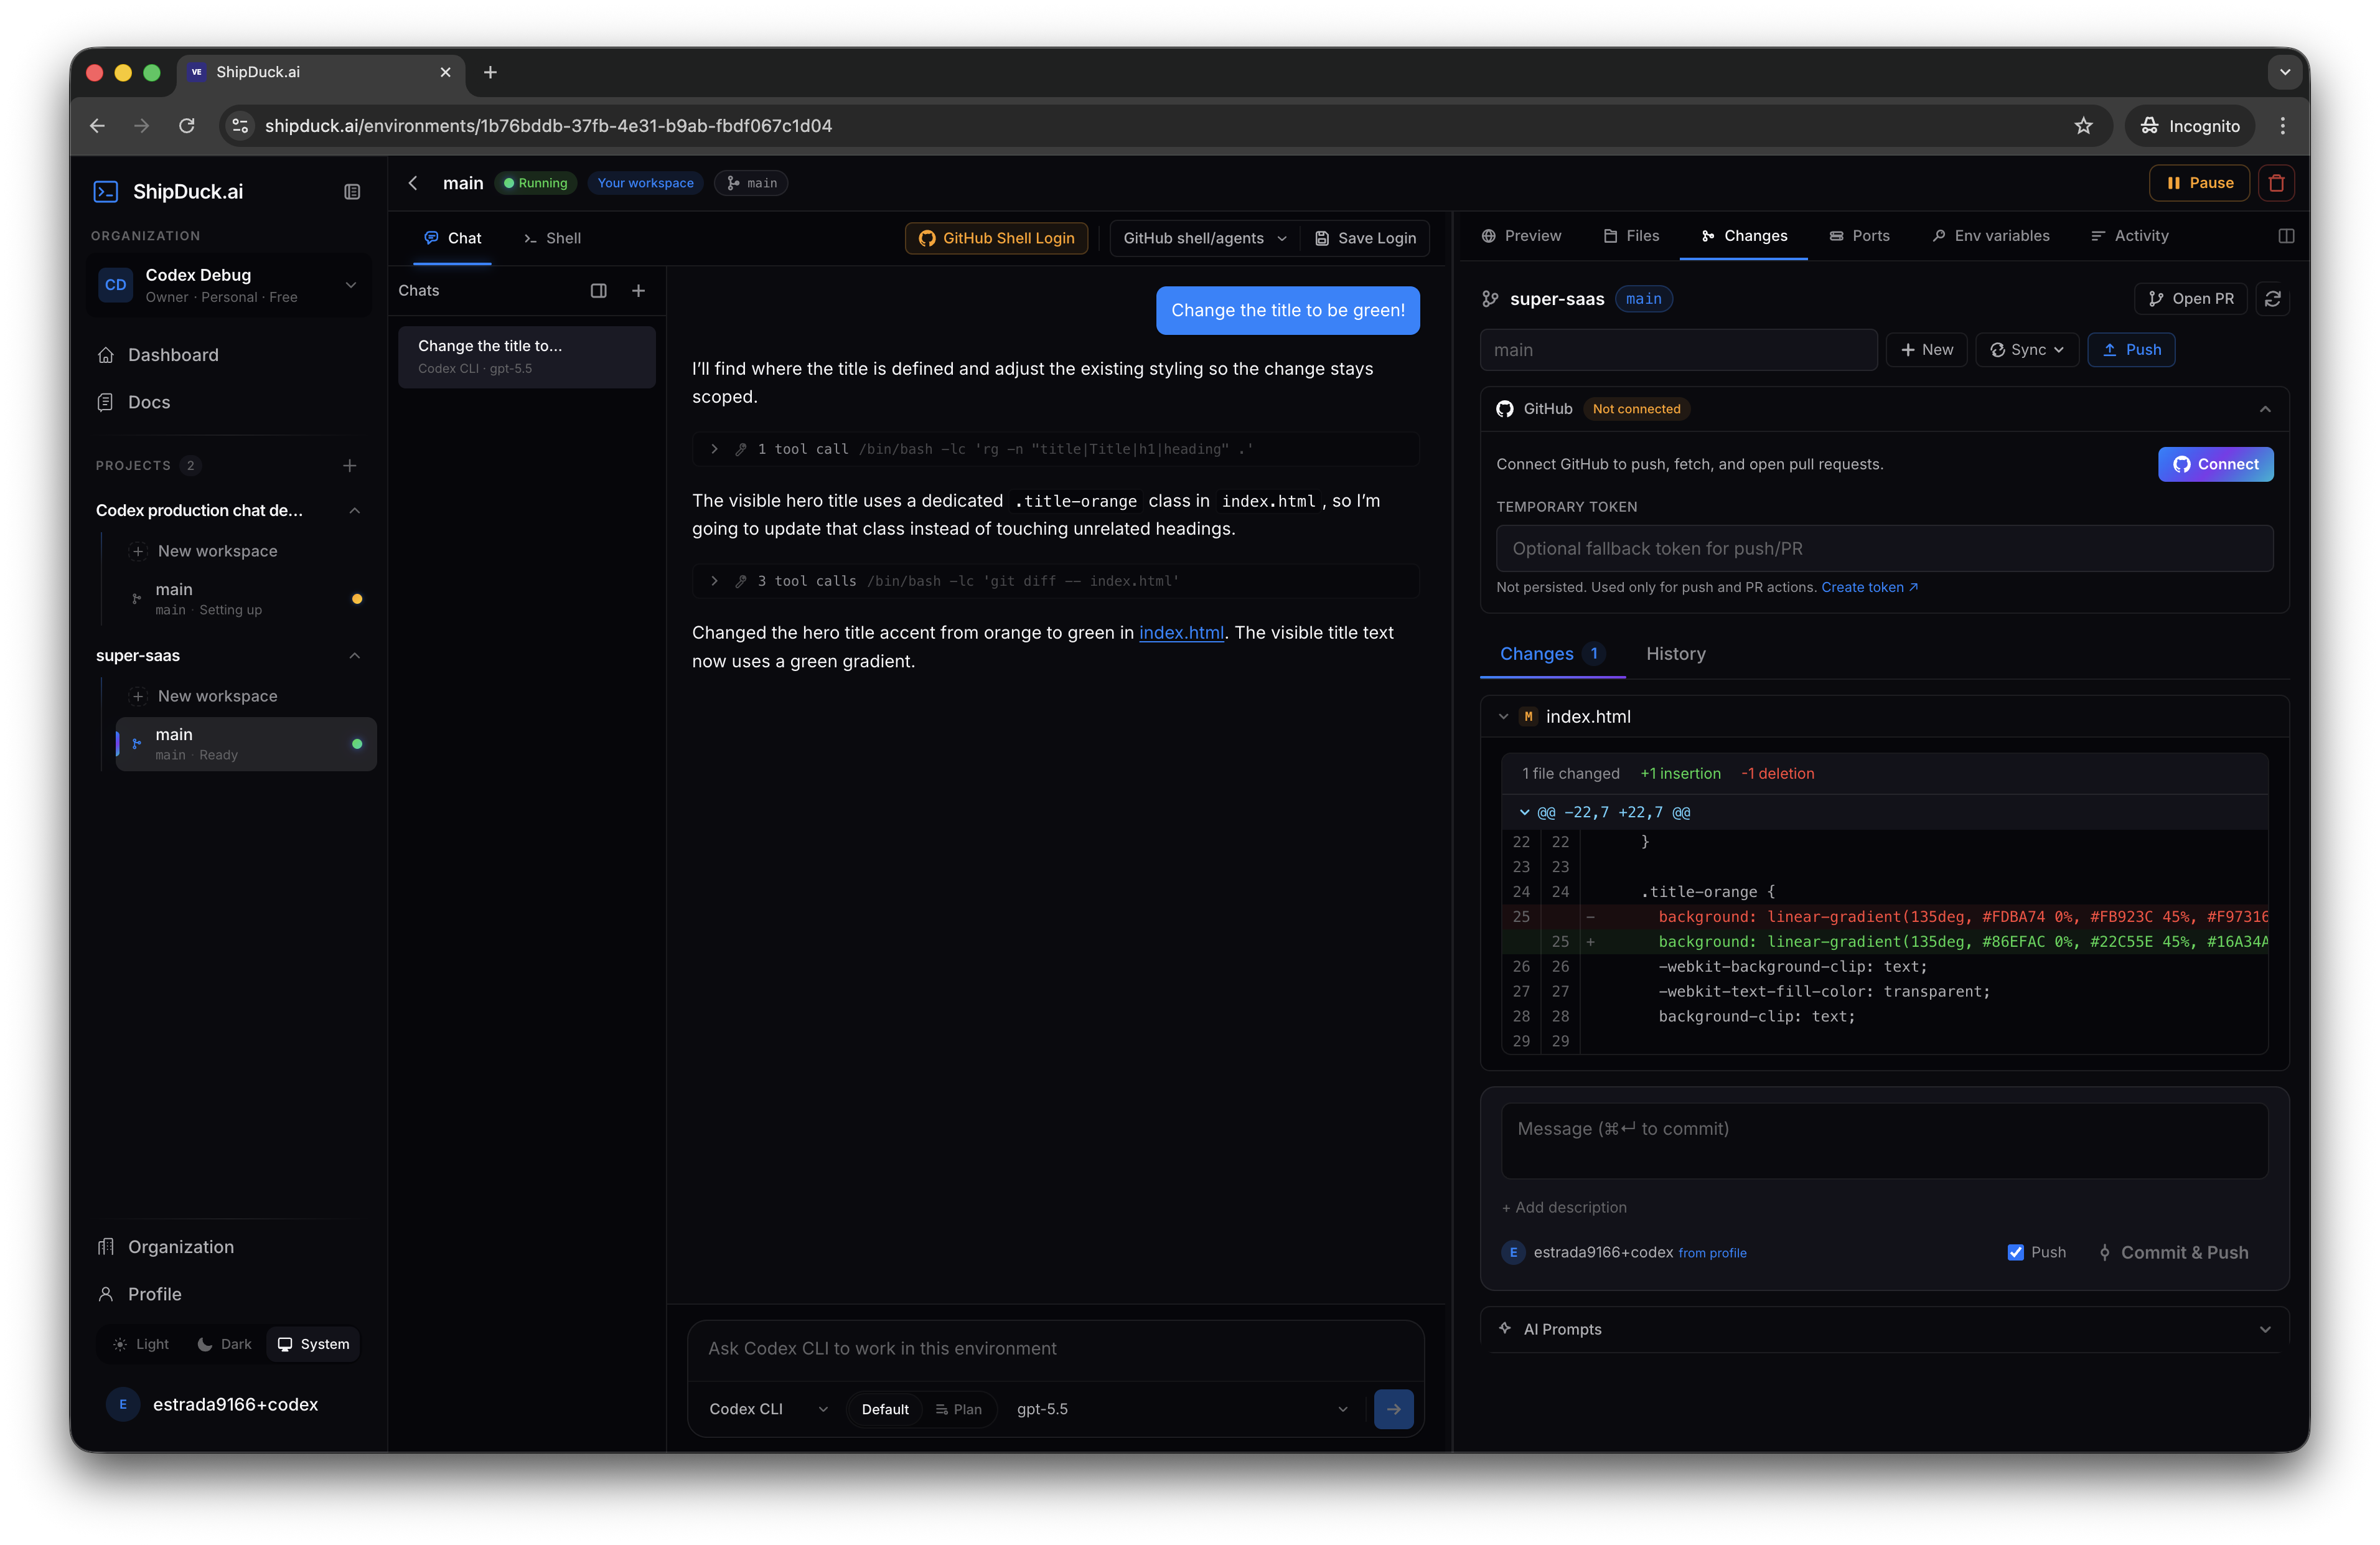2380x1545 pixels.
Task: Click the estrada9166+codex user avatar
Action: coord(123,1404)
